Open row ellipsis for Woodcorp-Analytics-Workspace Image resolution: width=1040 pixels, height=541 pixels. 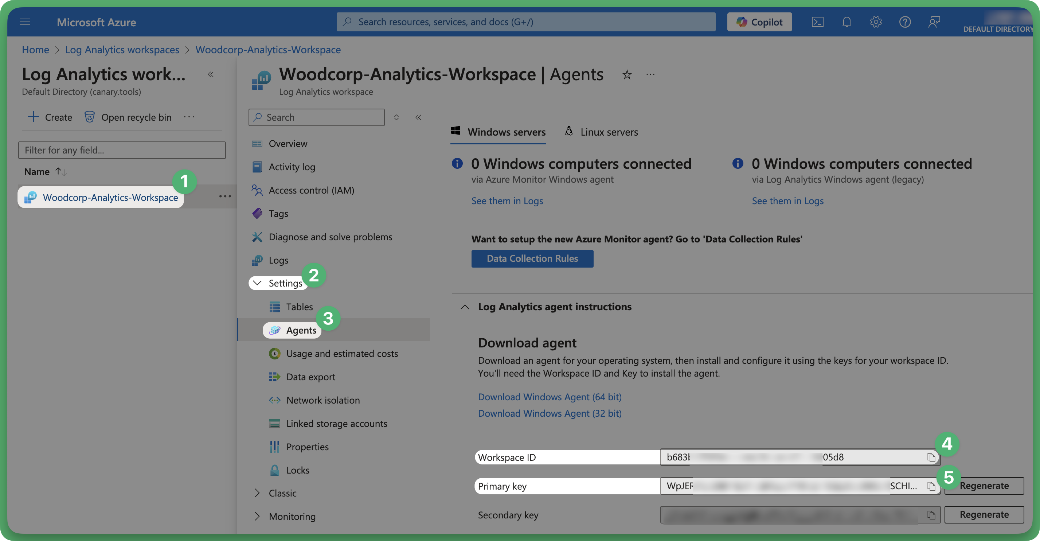pos(225,196)
